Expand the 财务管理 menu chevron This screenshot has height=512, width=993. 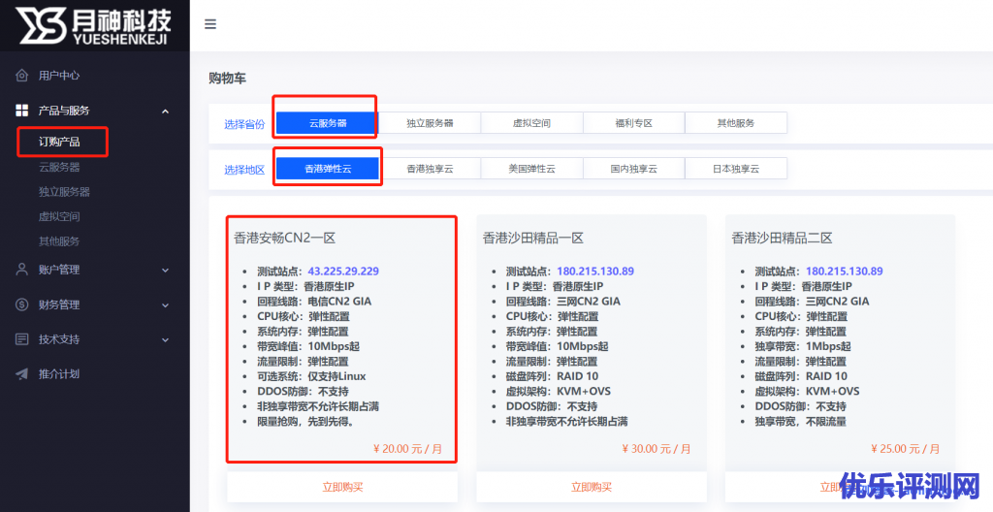(165, 305)
